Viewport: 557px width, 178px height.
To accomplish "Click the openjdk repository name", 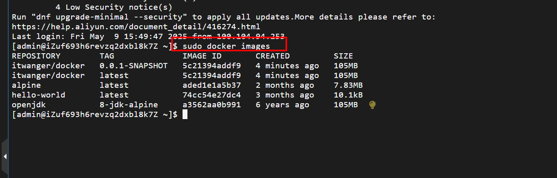I will coord(29,105).
